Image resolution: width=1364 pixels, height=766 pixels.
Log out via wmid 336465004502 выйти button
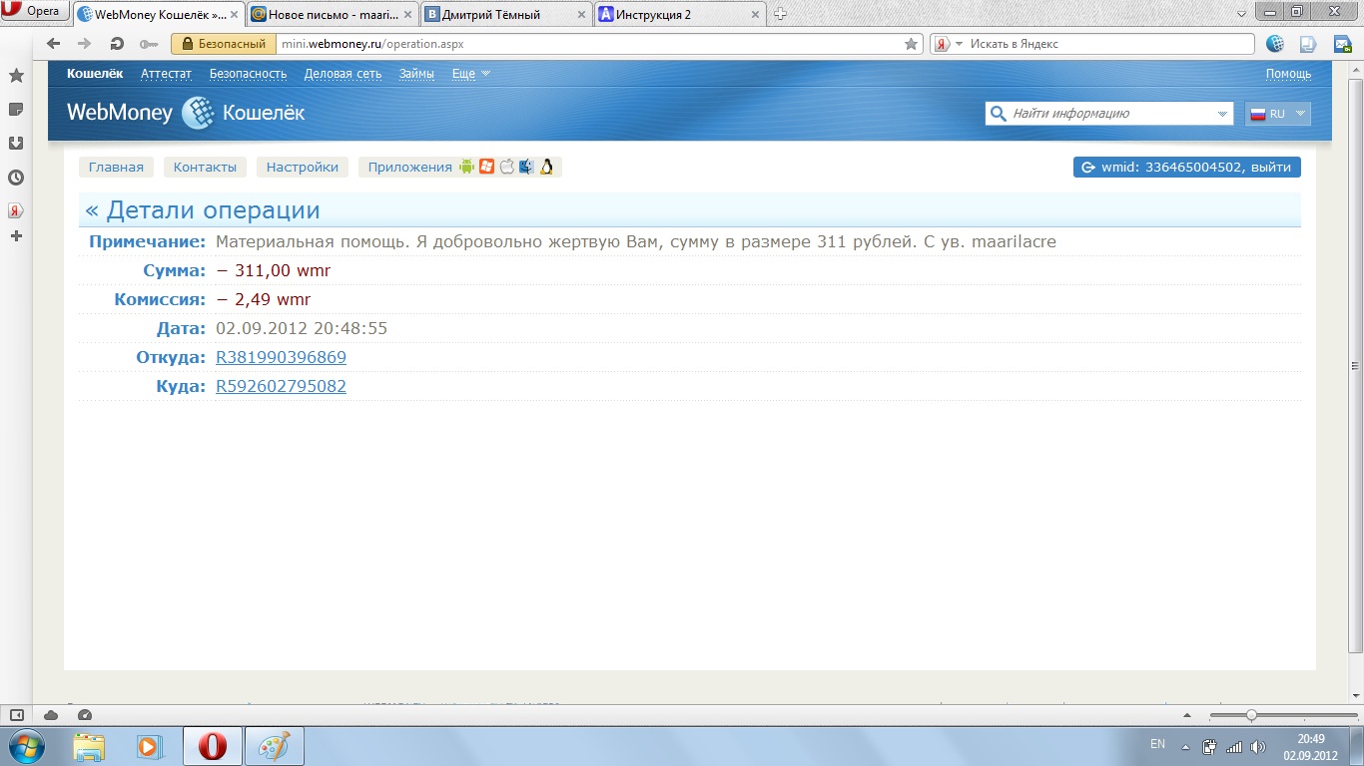pos(1186,167)
